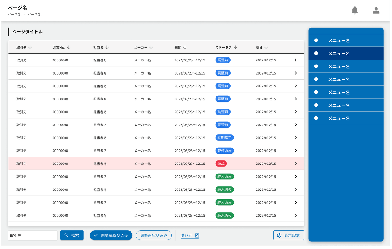Open the 返品 row using its chevron

point(295,164)
